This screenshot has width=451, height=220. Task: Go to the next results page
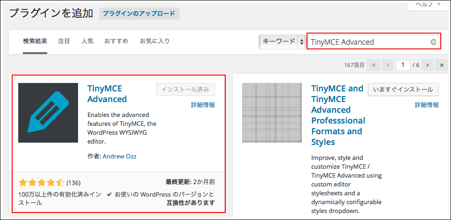pyautogui.click(x=428, y=65)
